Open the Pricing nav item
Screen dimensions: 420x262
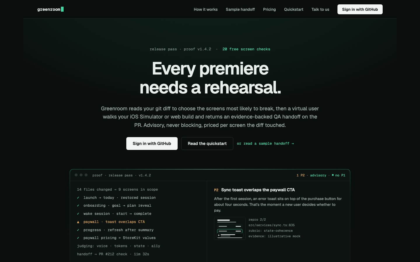(269, 9)
